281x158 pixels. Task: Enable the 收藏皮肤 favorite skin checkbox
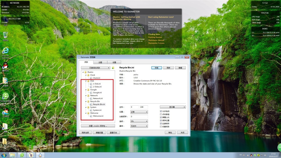[161, 127]
